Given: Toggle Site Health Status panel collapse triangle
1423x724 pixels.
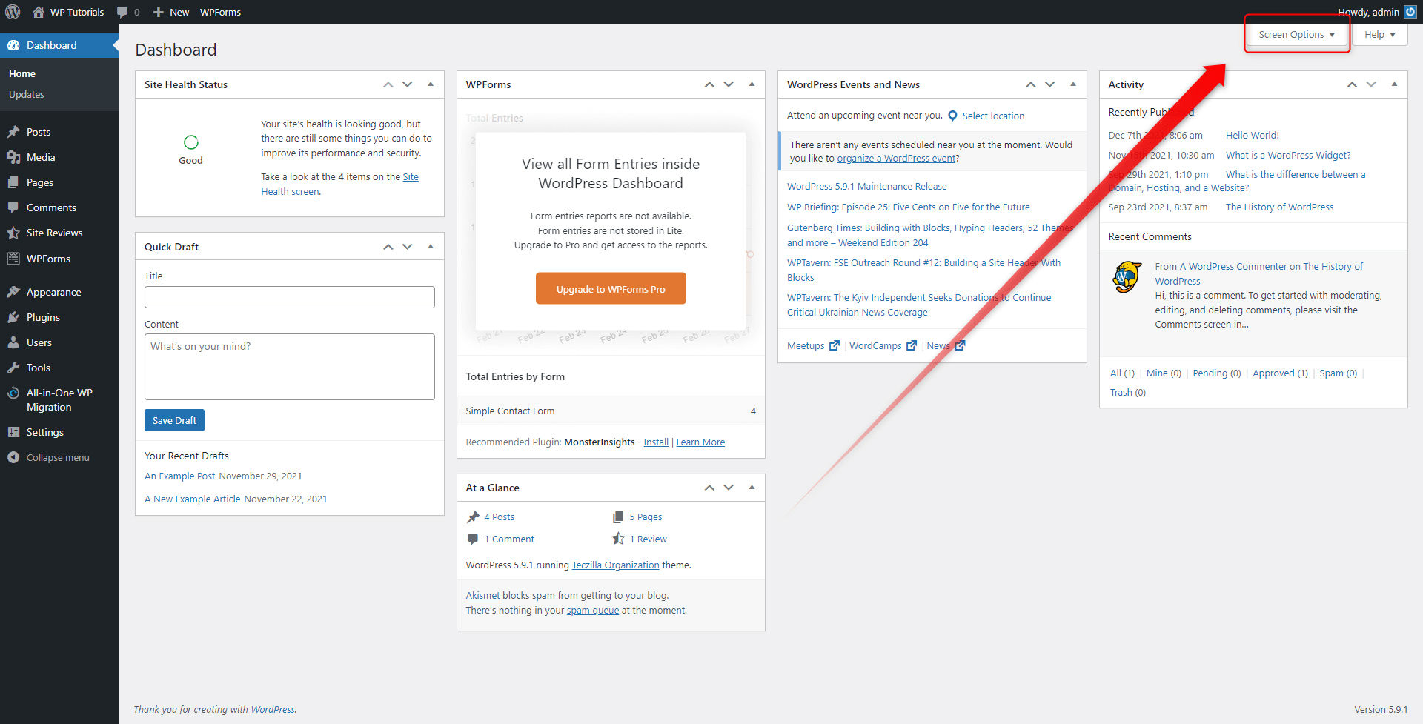Looking at the screenshot, I should [431, 84].
